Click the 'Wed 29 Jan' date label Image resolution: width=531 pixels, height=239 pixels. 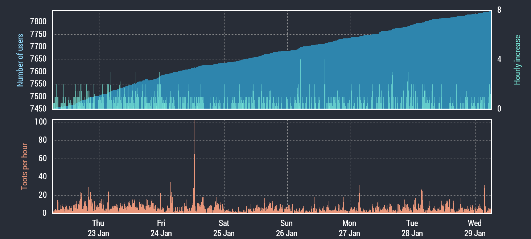(x=475, y=228)
